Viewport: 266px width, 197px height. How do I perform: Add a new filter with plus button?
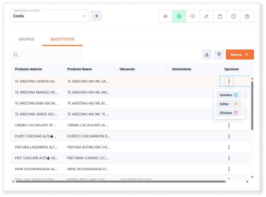coord(96,16)
